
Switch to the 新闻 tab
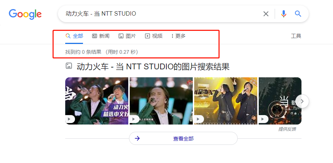coord(101,36)
